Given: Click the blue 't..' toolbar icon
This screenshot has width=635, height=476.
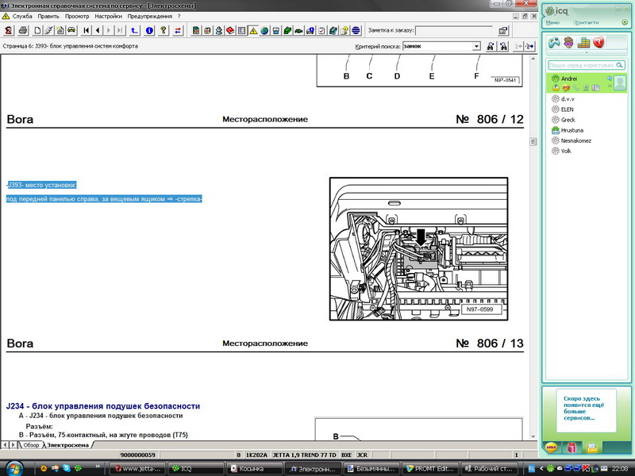Looking at the screenshot, I should 134,30.
